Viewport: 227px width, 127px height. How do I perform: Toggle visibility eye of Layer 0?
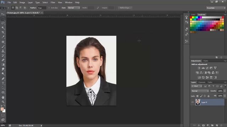[x=193, y=102]
